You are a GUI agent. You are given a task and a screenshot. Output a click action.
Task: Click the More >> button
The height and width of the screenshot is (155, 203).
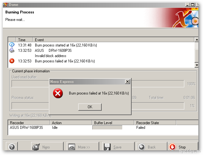coord(83,147)
